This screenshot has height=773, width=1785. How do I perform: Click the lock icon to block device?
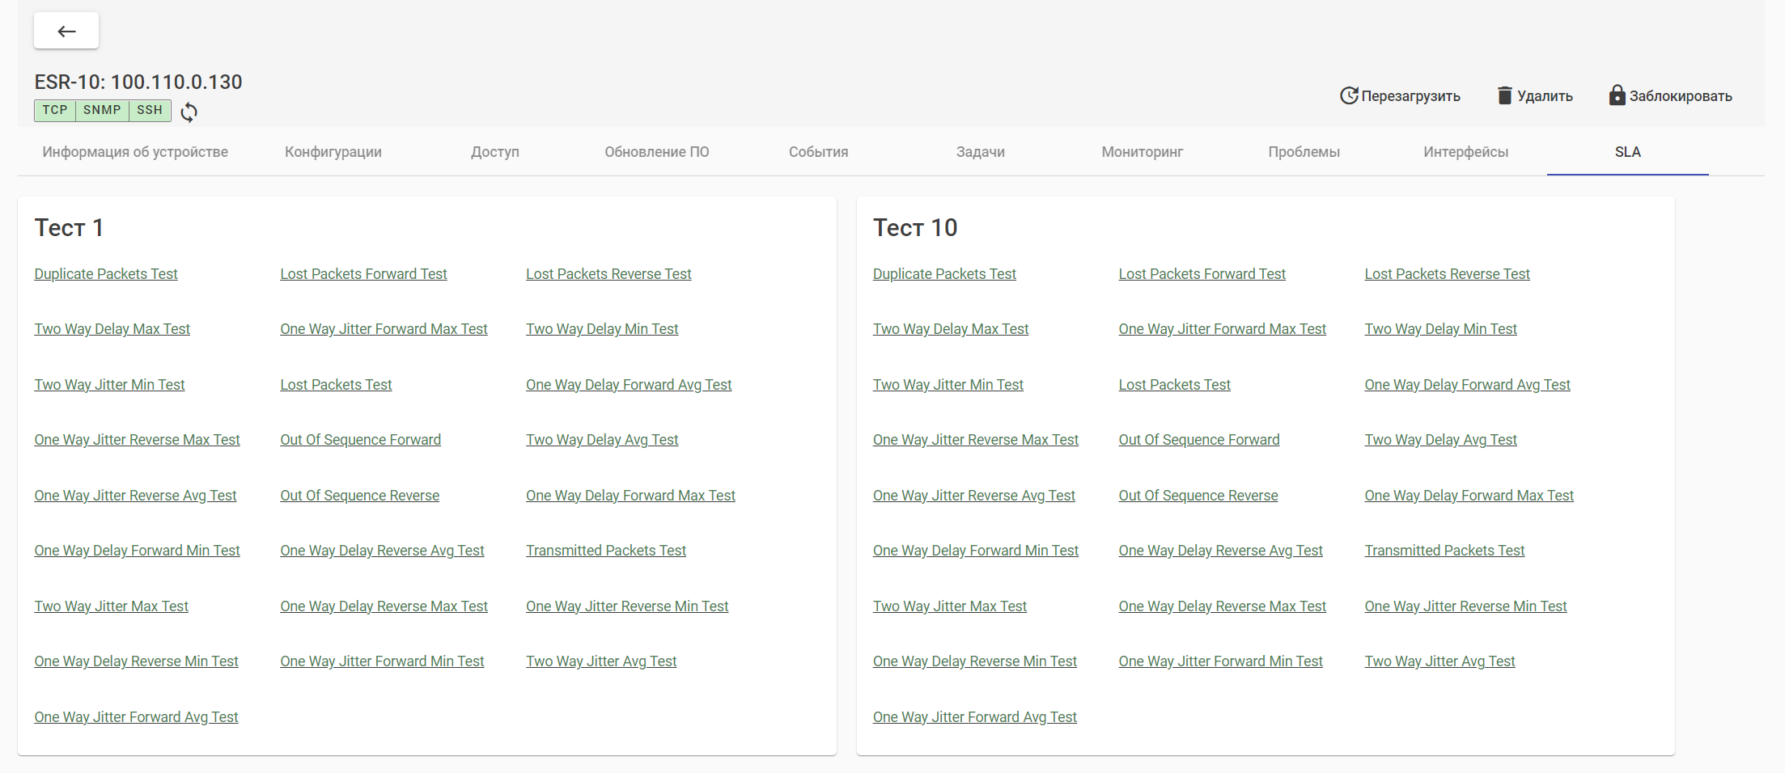(x=1617, y=95)
